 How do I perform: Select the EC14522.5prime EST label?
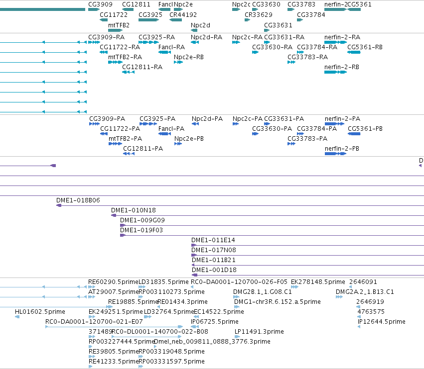[219, 311]
